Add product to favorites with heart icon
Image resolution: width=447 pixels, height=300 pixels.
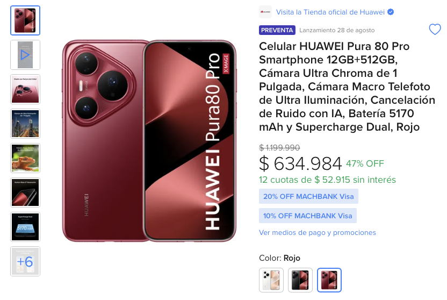pyautogui.click(x=435, y=30)
